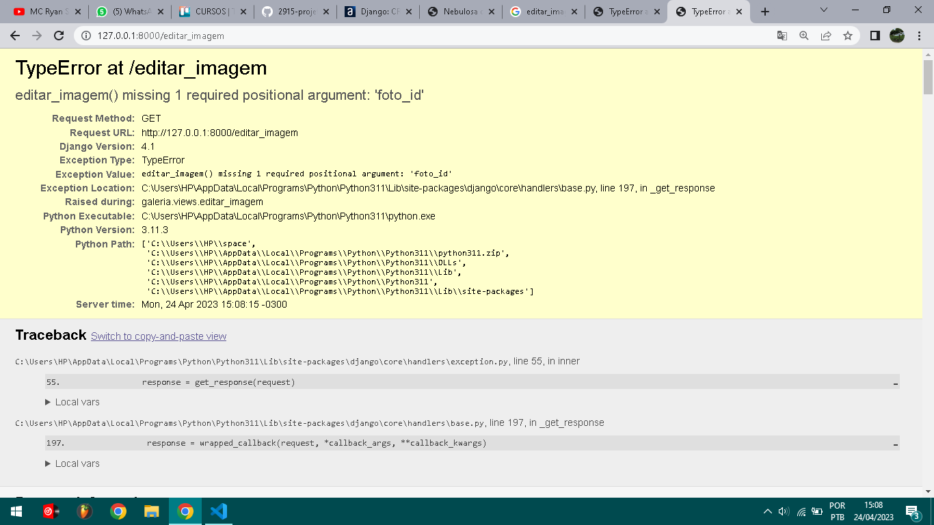Open File Explorer from taskbar
934x525 pixels.
point(152,511)
